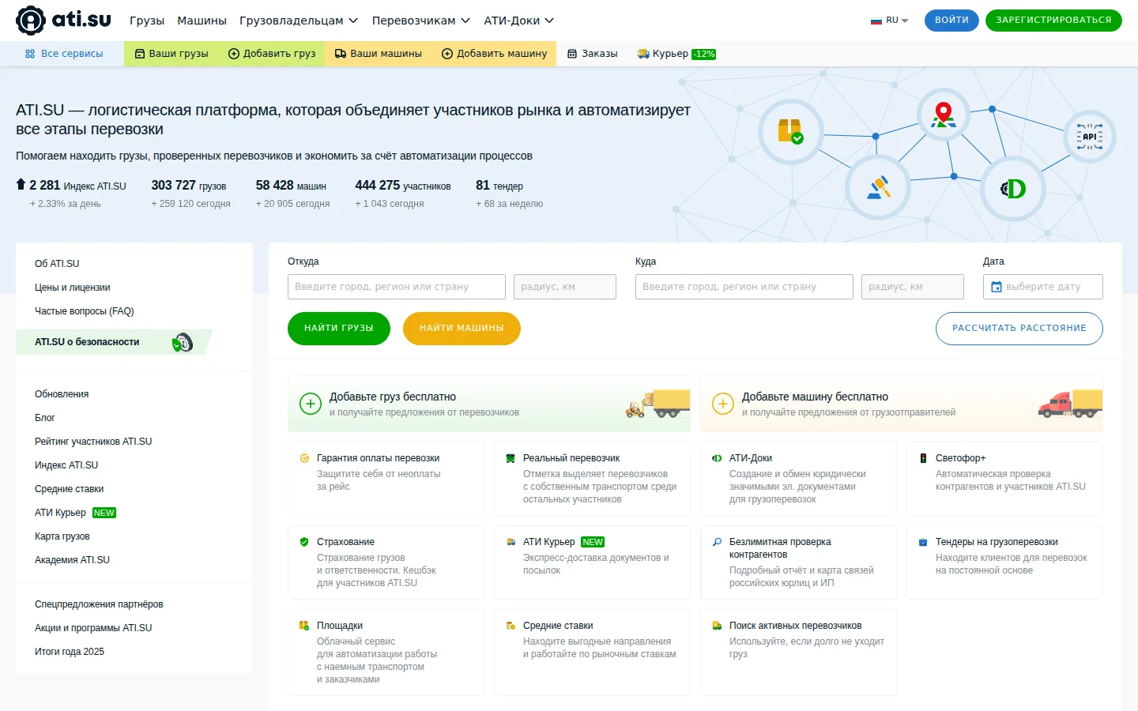Click the Откуда radius km field
The height and width of the screenshot is (711, 1138).
click(x=565, y=287)
